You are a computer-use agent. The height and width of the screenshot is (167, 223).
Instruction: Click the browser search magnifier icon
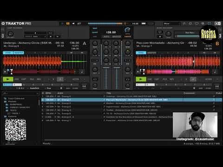pos(5,93)
